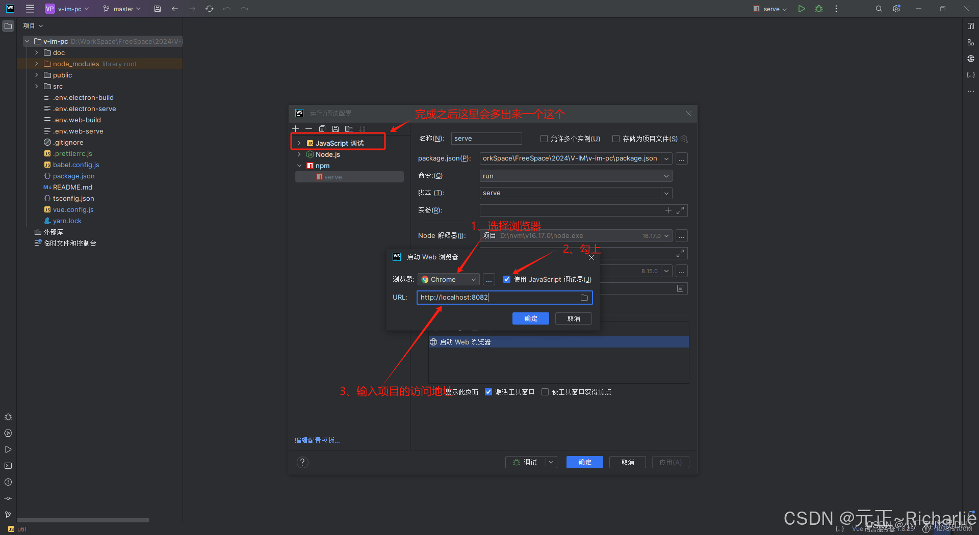Copy the selected configuration using the copy icon
979x535 pixels.
coord(322,128)
